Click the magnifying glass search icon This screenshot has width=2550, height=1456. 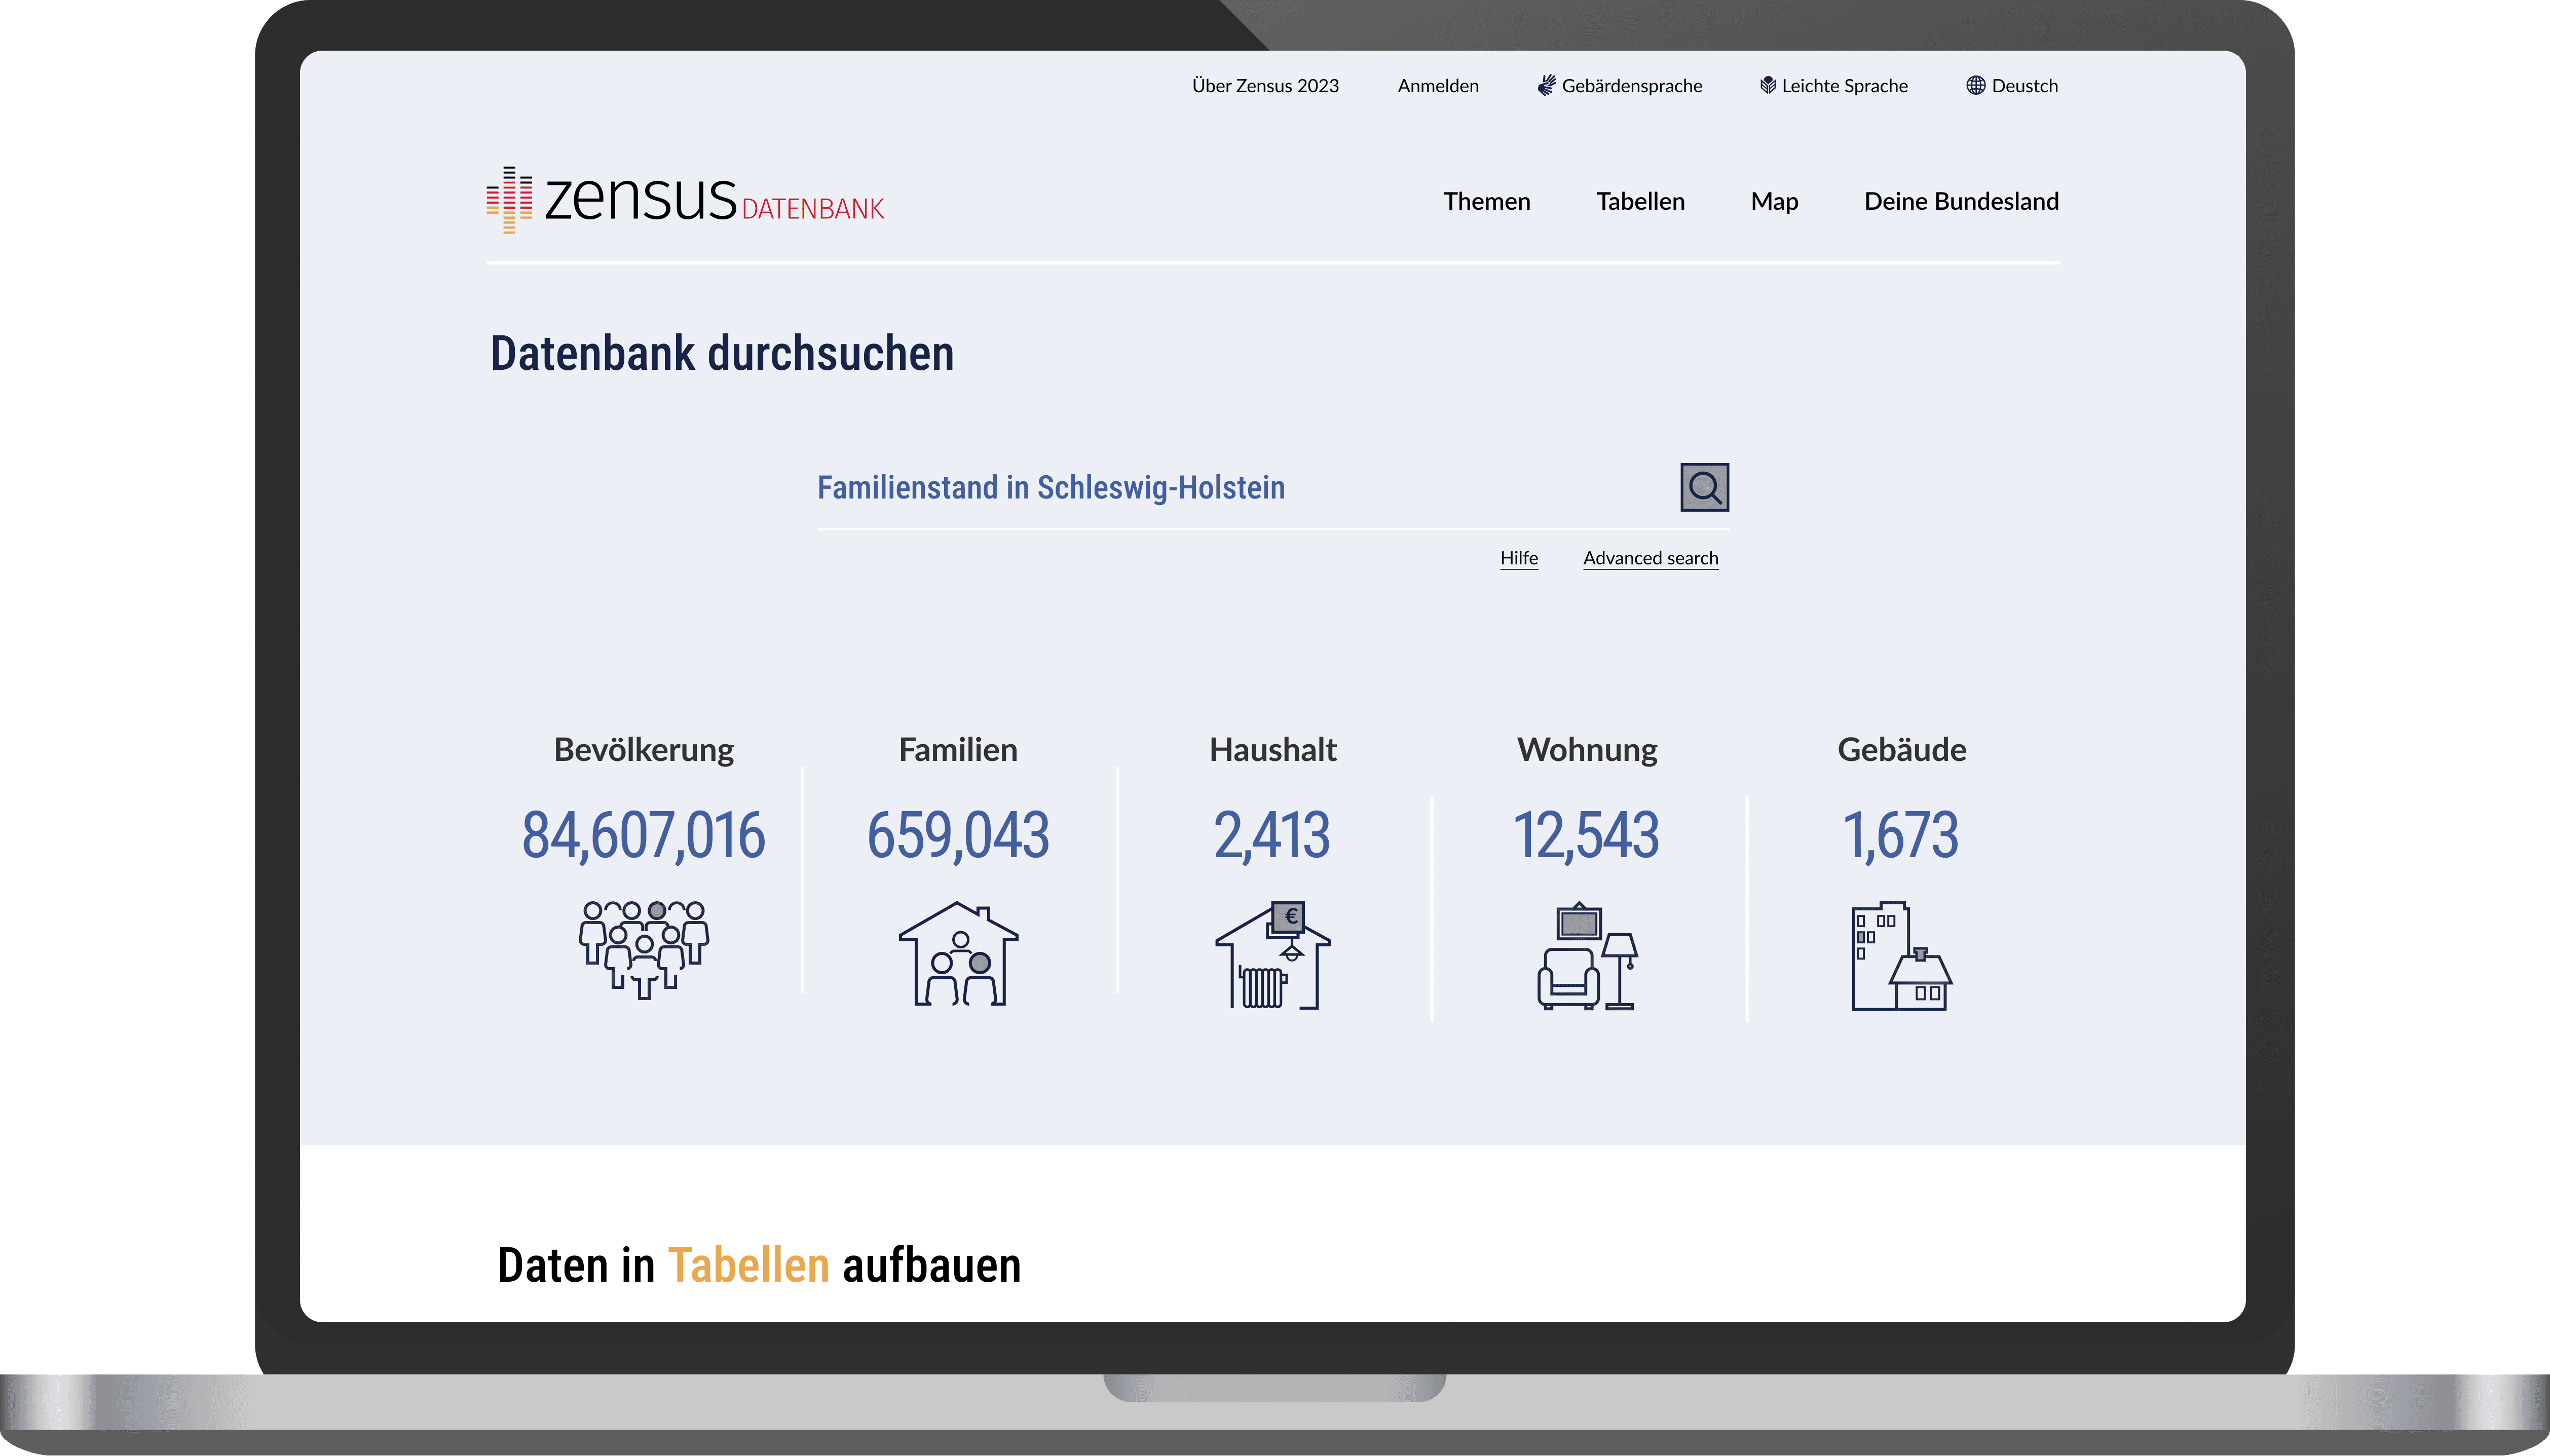(x=1704, y=487)
